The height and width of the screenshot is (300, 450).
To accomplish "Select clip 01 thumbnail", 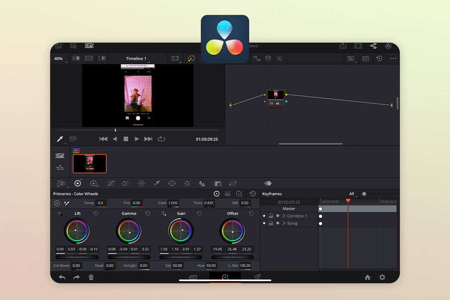I will [90, 164].
